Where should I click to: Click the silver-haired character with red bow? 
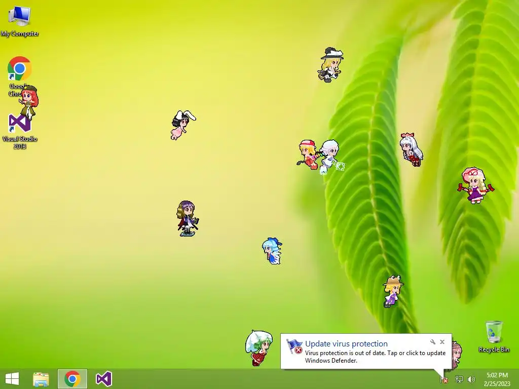(x=411, y=149)
